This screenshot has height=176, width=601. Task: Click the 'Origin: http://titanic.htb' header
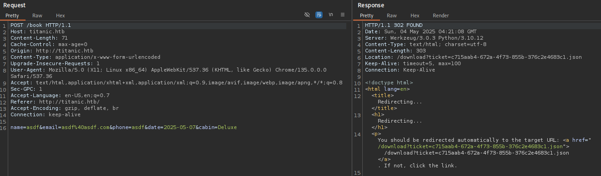point(52,51)
